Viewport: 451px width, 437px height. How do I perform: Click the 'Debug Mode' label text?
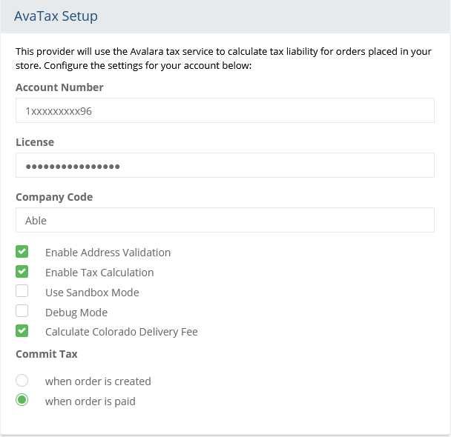pos(76,313)
